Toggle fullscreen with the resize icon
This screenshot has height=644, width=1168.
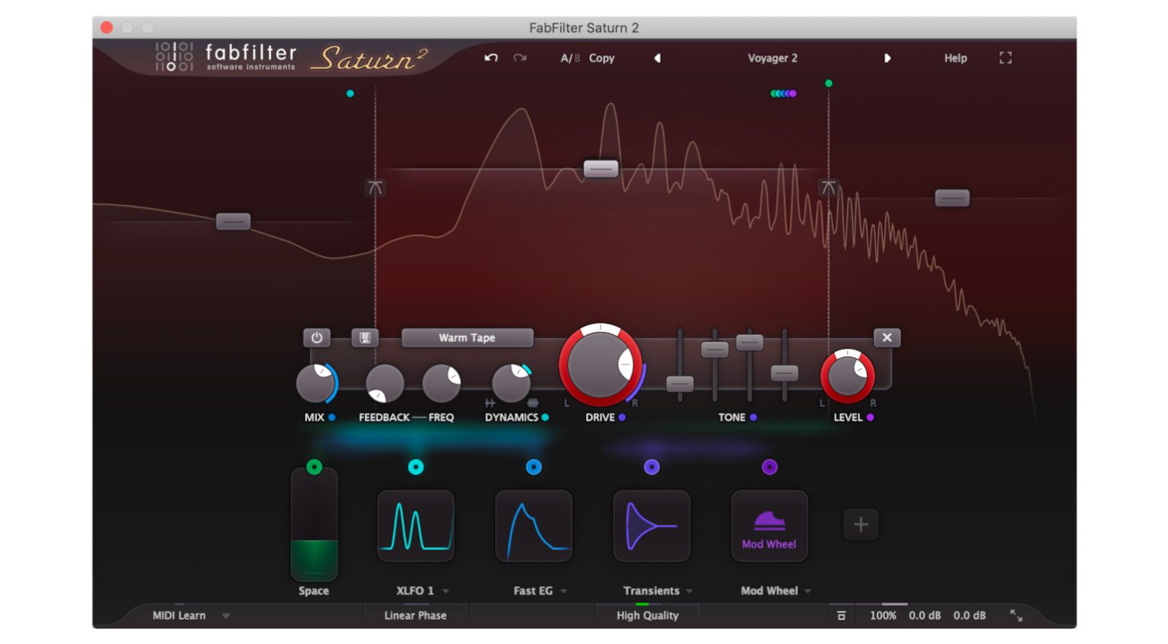point(1005,57)
